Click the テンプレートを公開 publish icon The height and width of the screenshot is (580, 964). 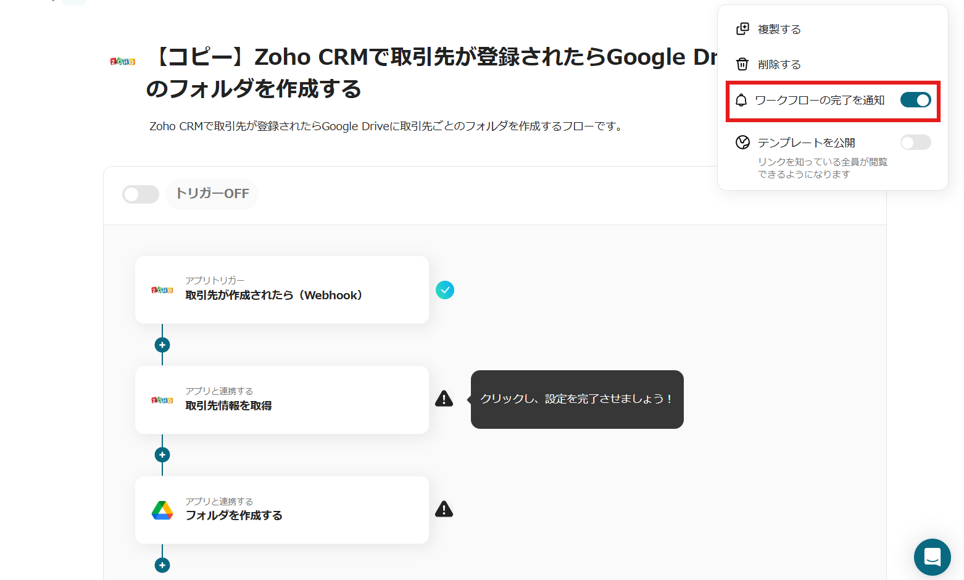click(742, 143)
